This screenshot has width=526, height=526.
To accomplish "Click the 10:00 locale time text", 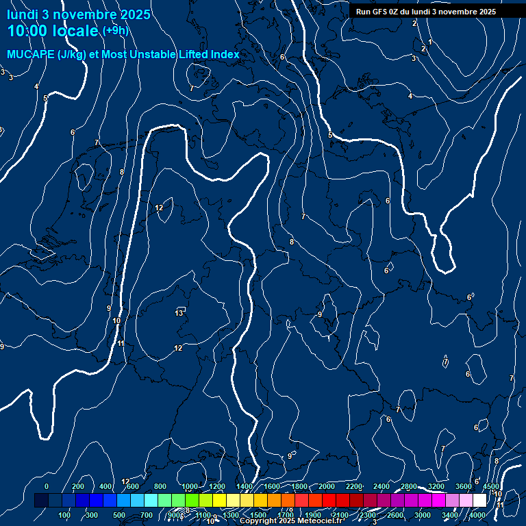I will tap(52, 31).
